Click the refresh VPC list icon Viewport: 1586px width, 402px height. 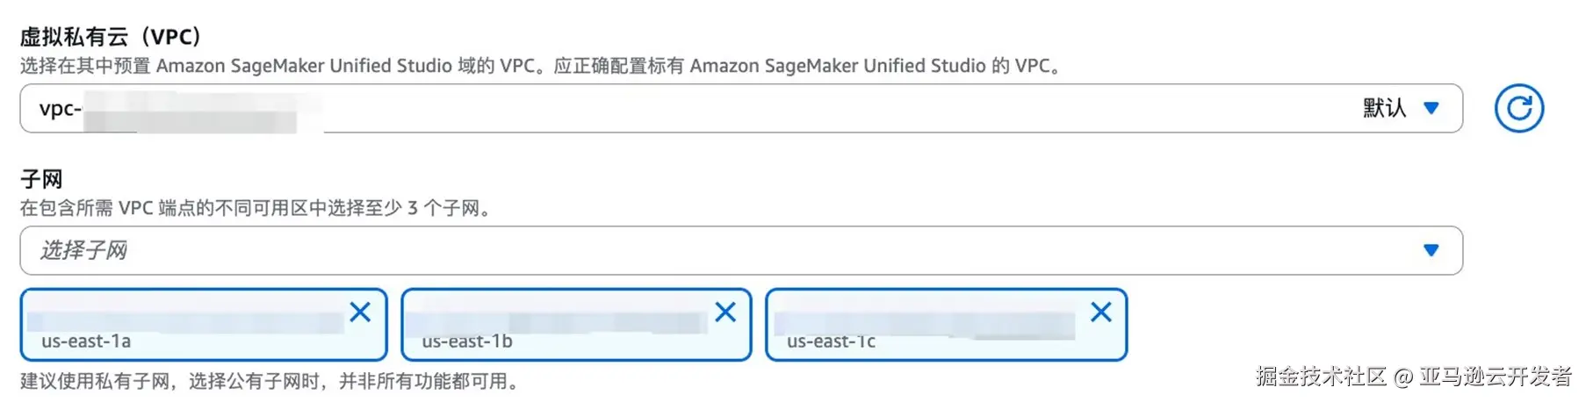[x=1518, y=108]
